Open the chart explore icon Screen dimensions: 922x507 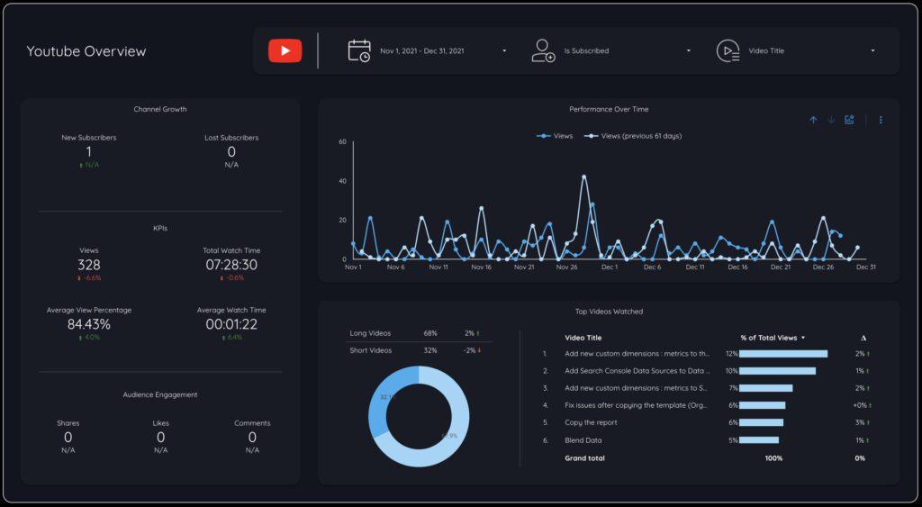849,120
